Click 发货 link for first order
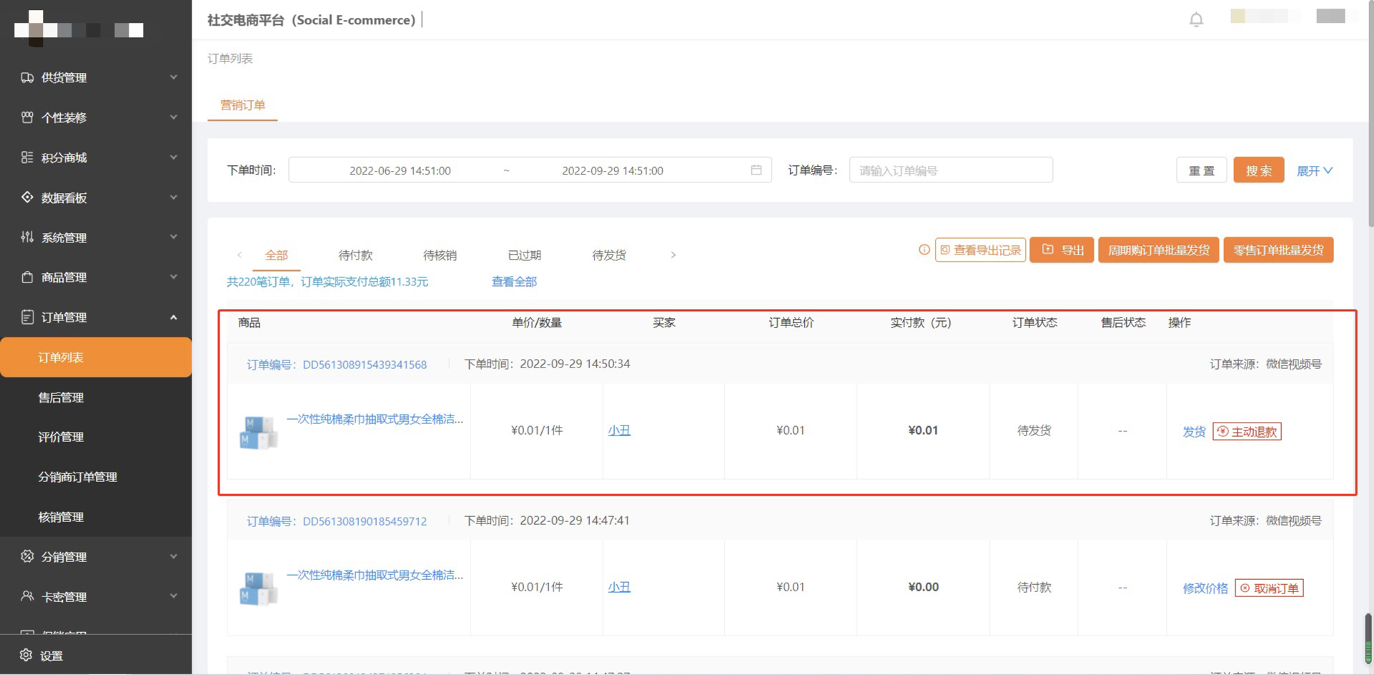1374x675 pixels. [x=1194, y=432]
